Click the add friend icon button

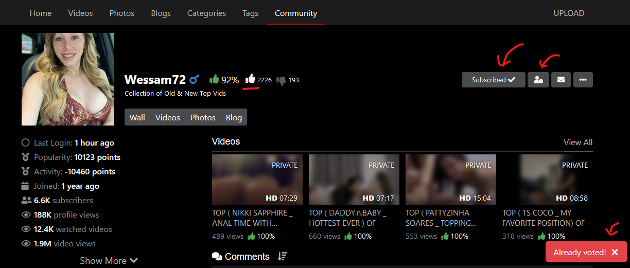tap(538, 80)
